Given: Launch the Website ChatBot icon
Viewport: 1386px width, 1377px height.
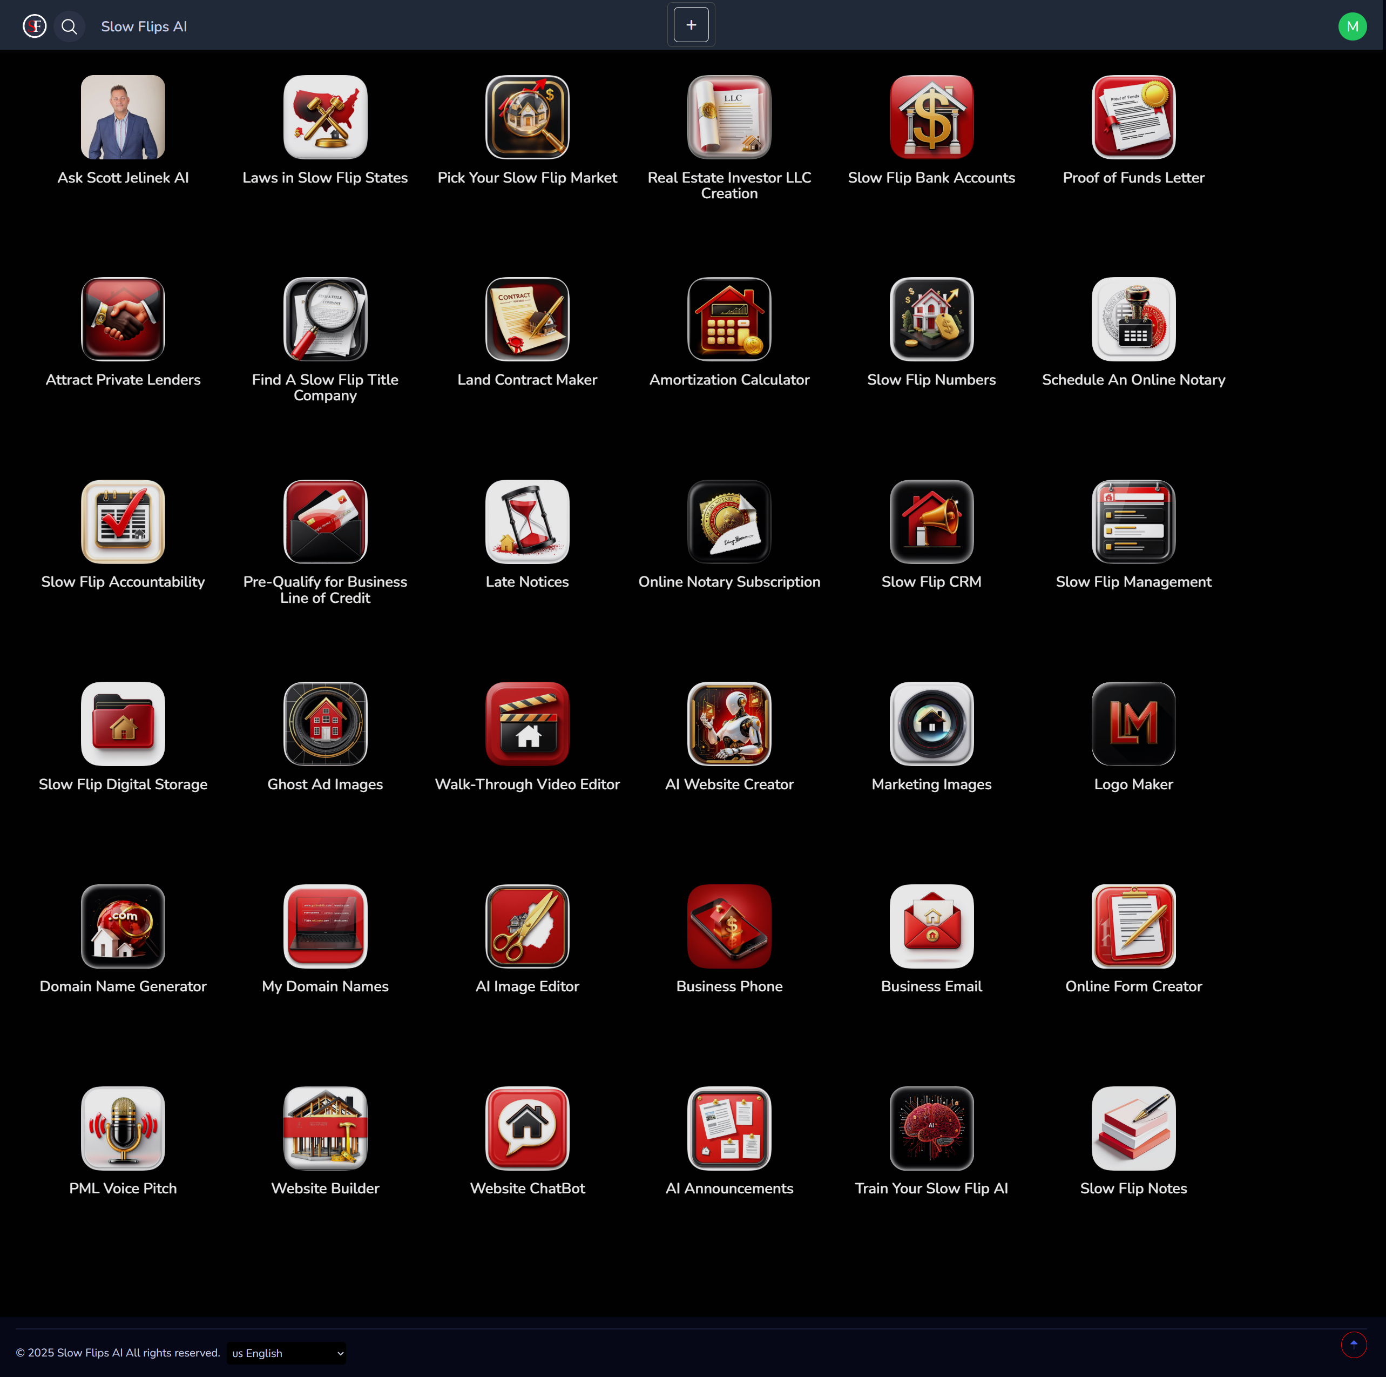Looking at the screenshot, I should pos(526,1128).
